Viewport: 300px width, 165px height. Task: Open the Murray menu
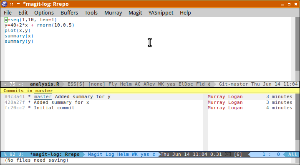(113, 13)
